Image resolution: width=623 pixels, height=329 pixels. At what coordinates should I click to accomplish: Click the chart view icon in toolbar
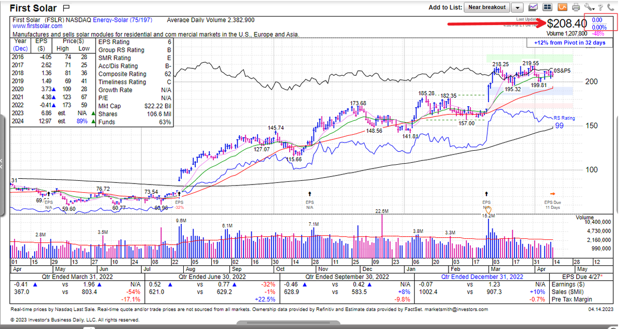[x=533, y=7]
